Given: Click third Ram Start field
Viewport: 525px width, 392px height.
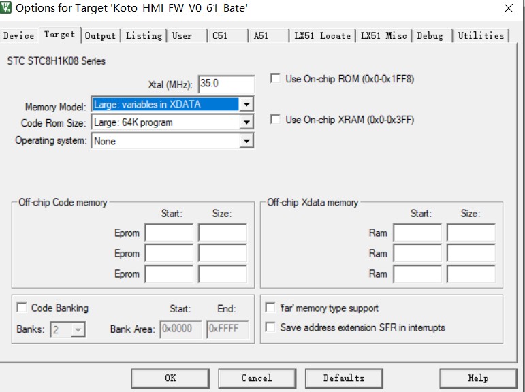Looking at the screenshot, I should pos(417,274).
